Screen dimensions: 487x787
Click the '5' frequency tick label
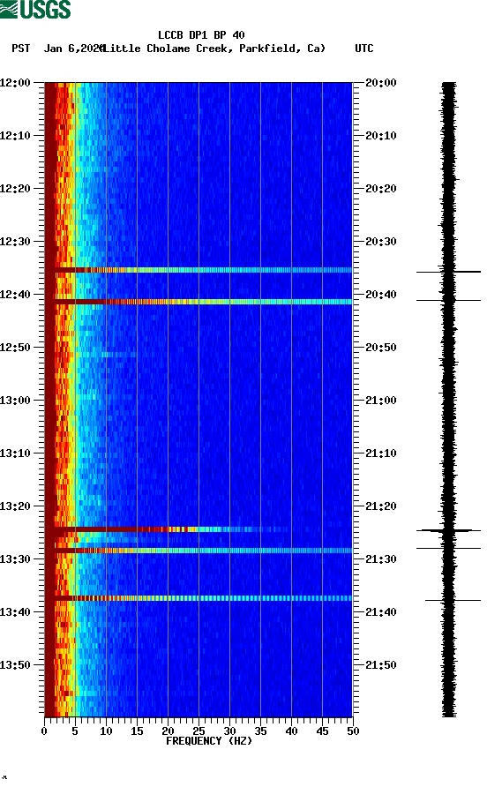75,731
